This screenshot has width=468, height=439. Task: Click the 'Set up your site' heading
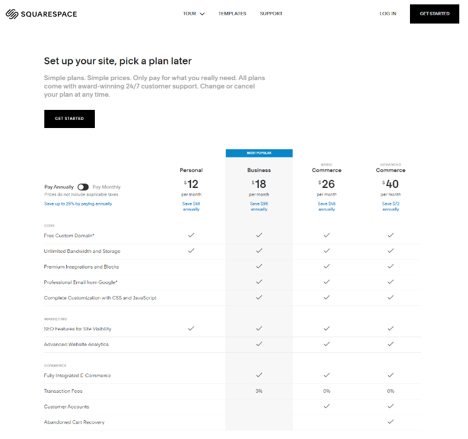click(117, 61)
